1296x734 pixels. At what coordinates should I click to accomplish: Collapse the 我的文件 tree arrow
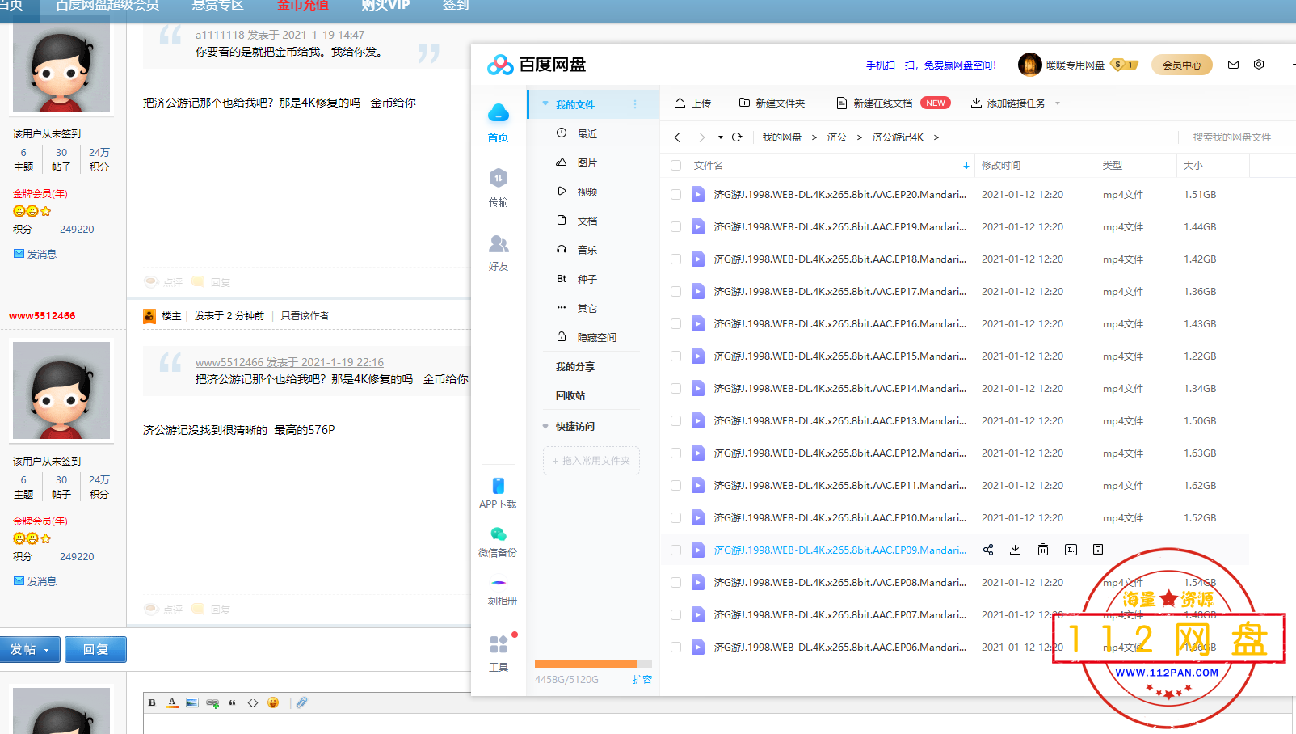(x=545, y=104)
